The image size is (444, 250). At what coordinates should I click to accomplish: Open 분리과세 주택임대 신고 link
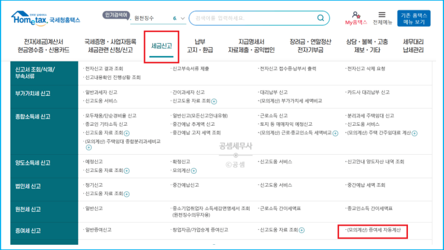[371, 116]
